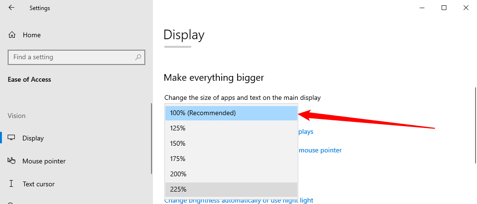Screen dimensions: 477x204
Task: Choose the 225% size option
Action: coord(231,189)
